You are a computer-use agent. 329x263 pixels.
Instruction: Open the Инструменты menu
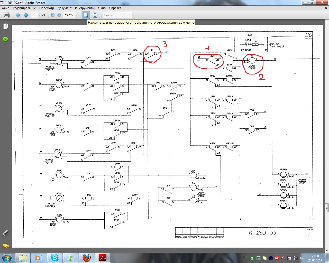point(85,8)
